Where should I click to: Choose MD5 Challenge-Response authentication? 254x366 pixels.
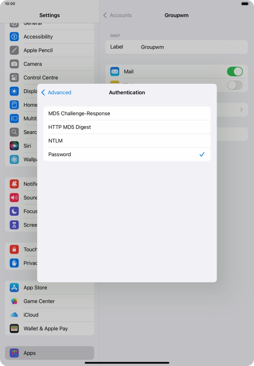pyautogui.click(x=127, y=113)
